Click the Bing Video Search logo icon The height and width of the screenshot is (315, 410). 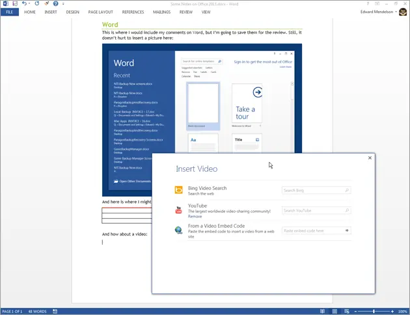coord(178,190)
